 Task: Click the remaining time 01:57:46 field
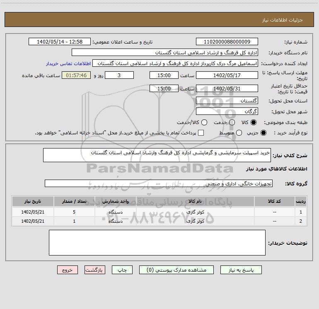(76, 75)
